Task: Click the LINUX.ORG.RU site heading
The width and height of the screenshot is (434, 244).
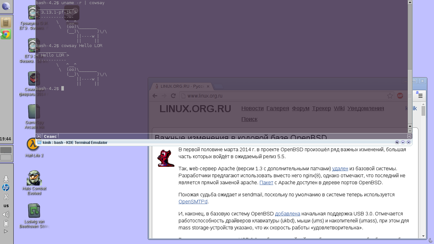Action: [195, 109]
